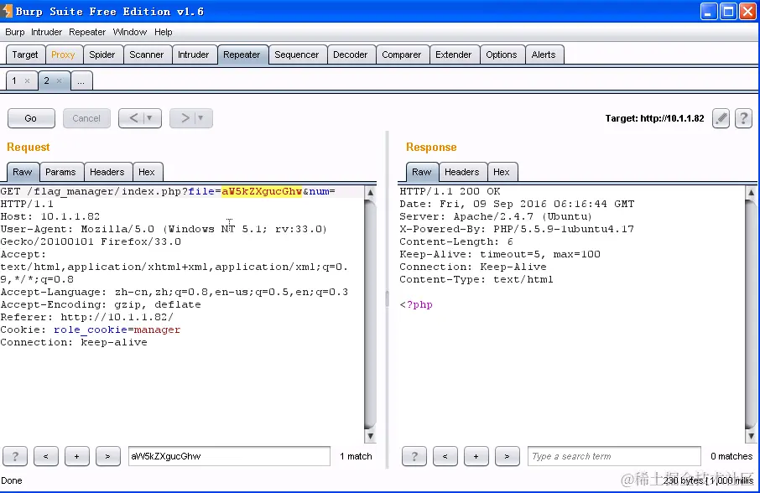Click the Burp Suite title bar icon

7,11
